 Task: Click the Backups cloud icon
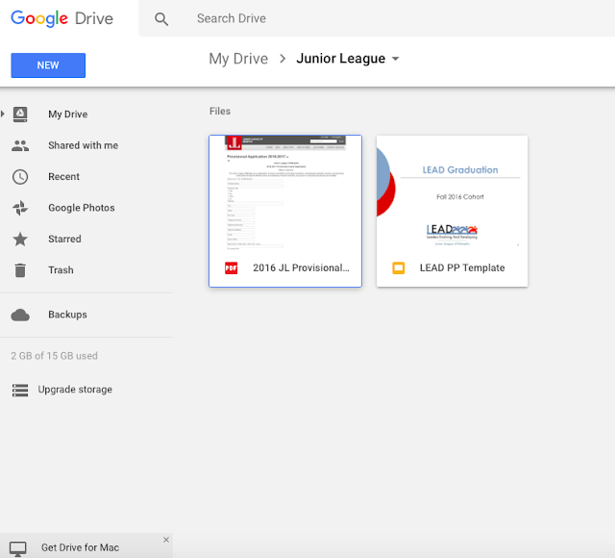[x=20, y=315]
